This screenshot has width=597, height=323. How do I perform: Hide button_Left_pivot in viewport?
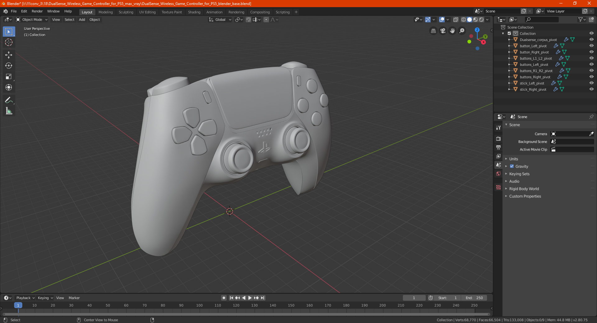point(591,46)
